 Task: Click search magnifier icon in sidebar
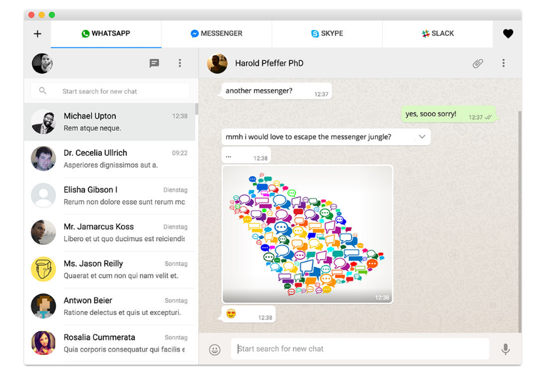(43, 91)
